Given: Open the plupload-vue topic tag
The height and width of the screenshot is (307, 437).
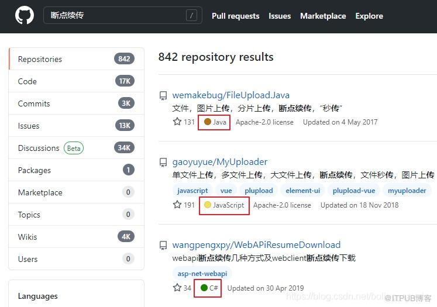Looking at the screenshot, I should [354, 191].
